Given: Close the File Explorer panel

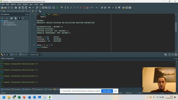Looking at the screenshot, I should [28, 14].
